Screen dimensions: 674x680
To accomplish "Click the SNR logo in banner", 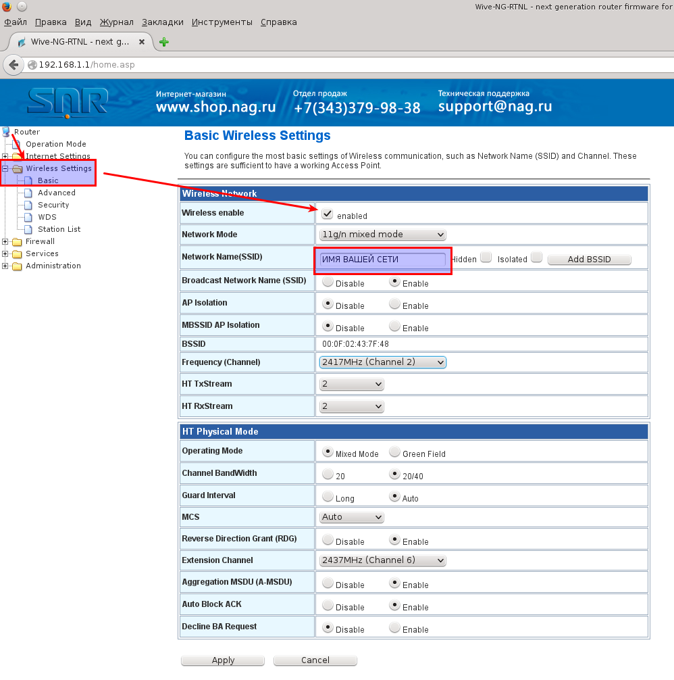I will [x=68, y=102].
